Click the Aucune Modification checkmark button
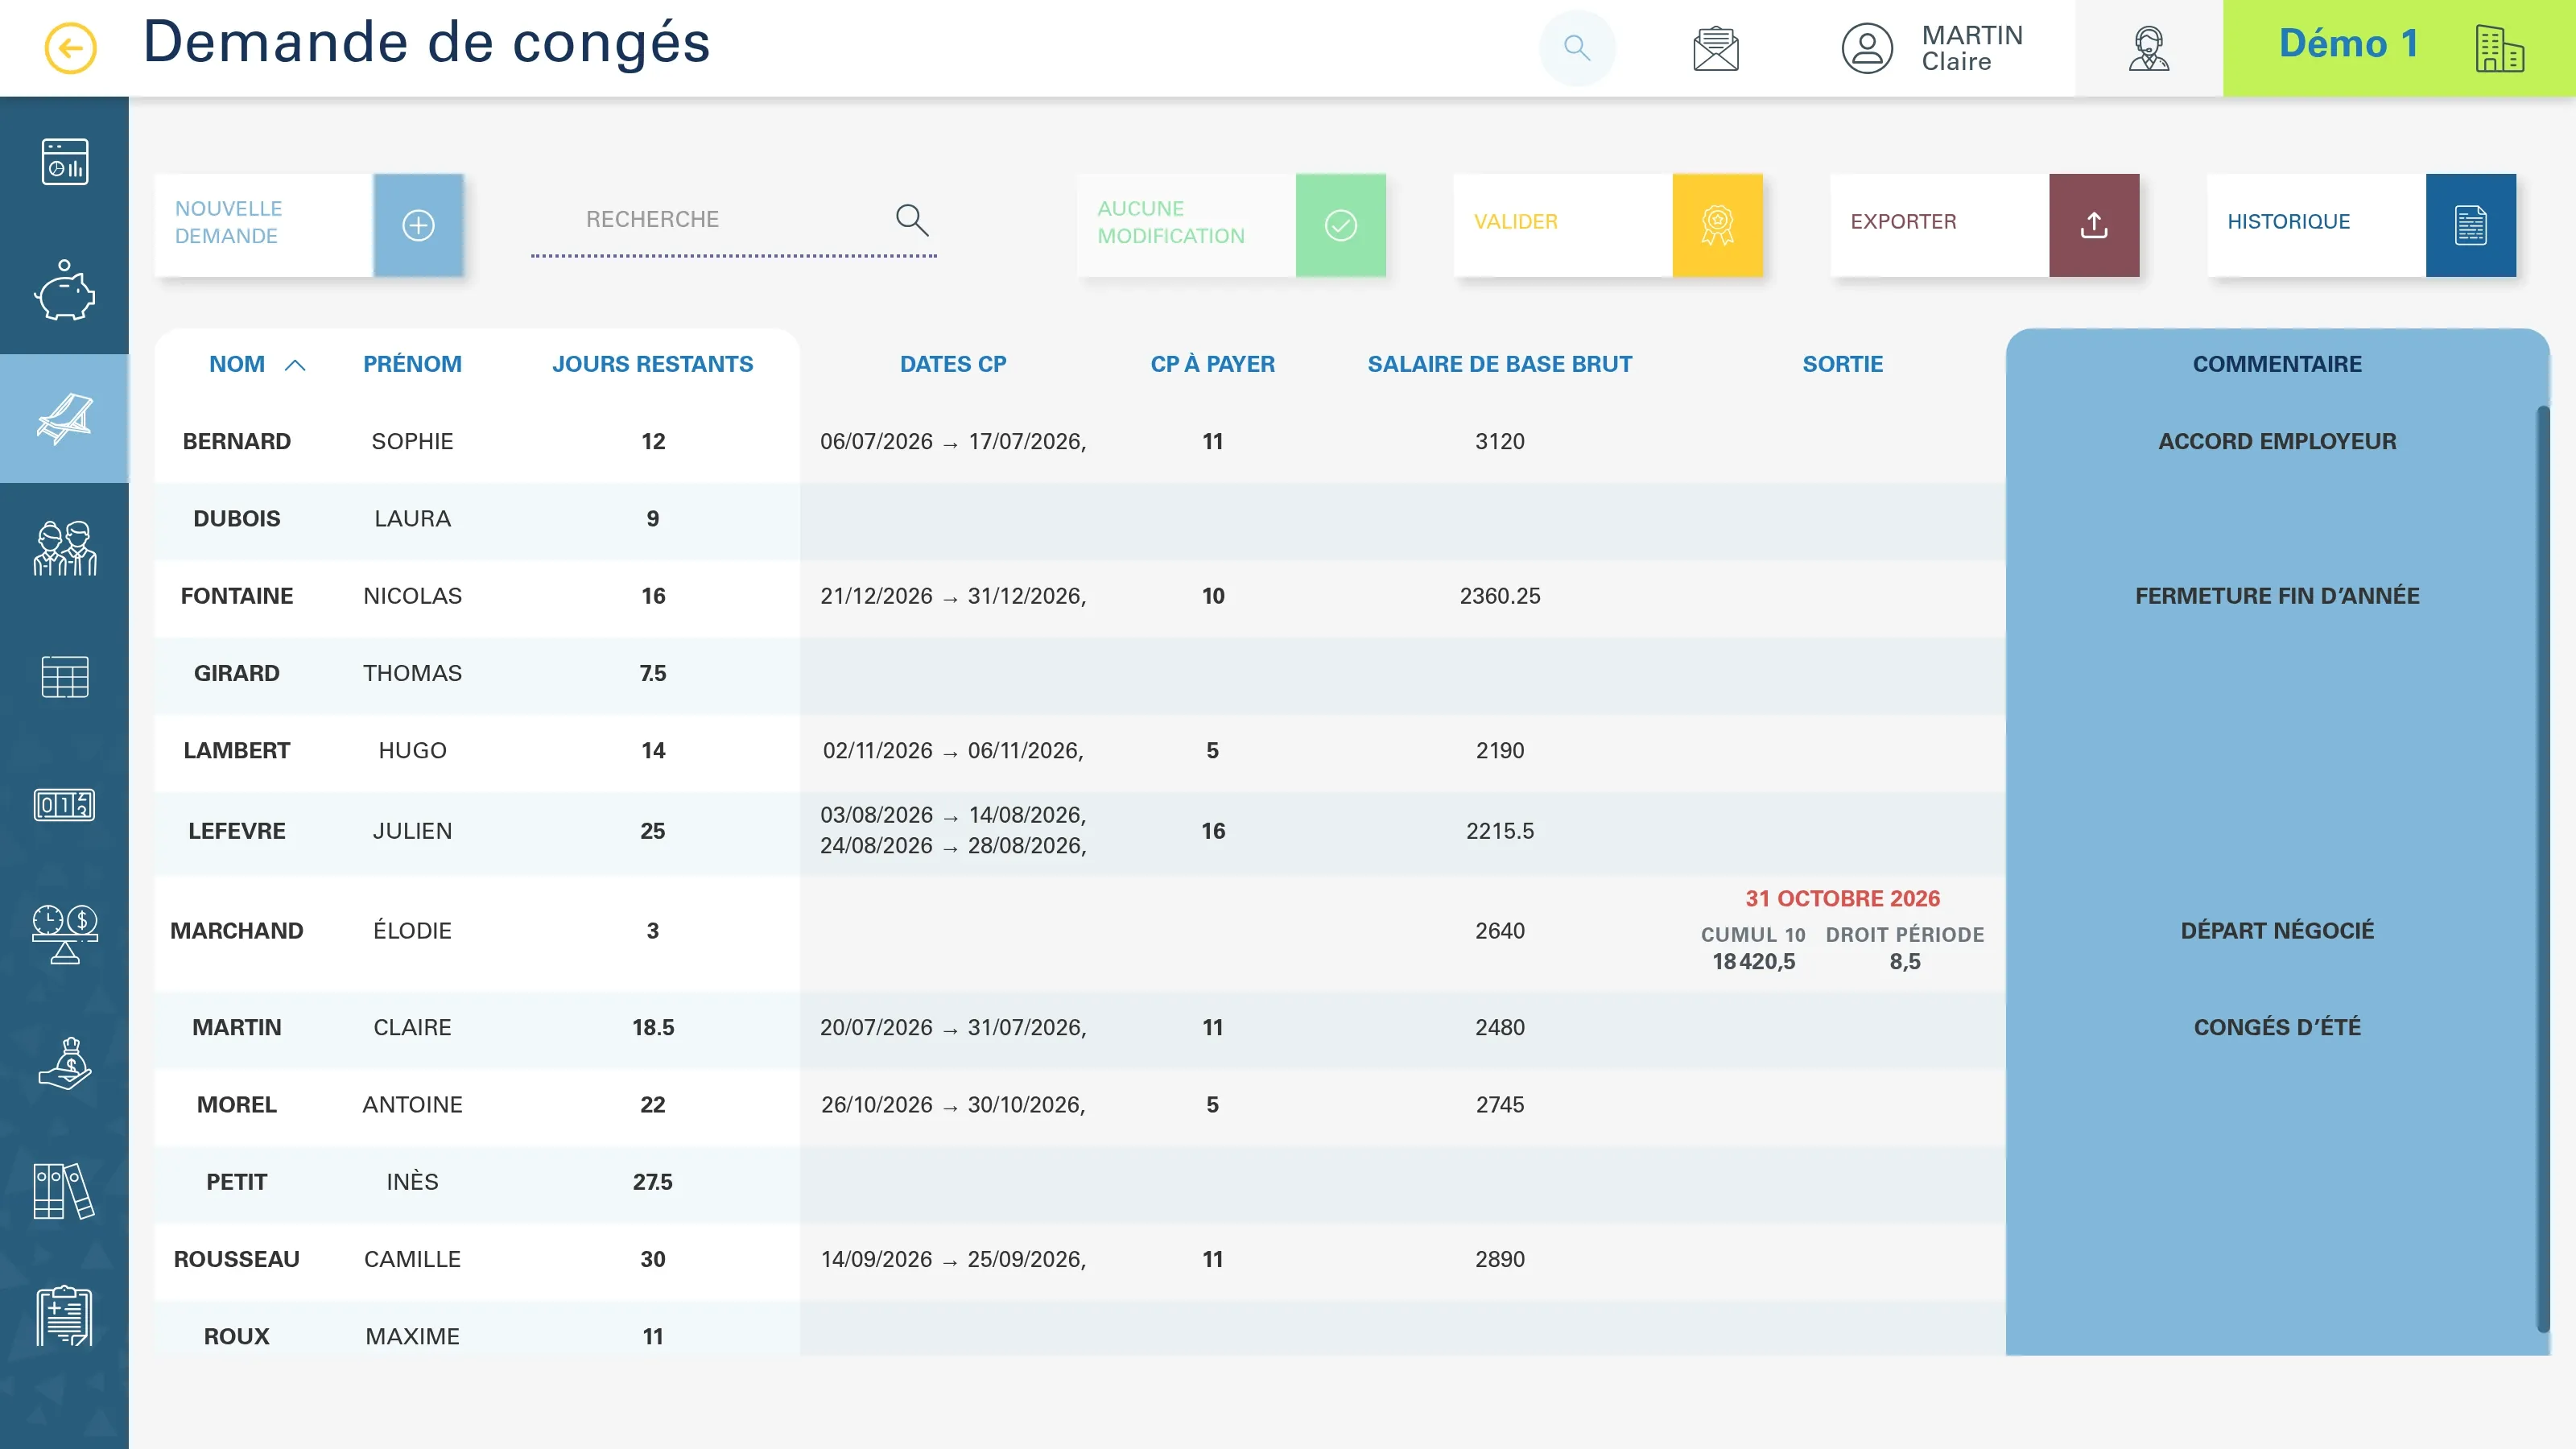This screenshot has width=2576, height=1449. tap(1341, 225)
